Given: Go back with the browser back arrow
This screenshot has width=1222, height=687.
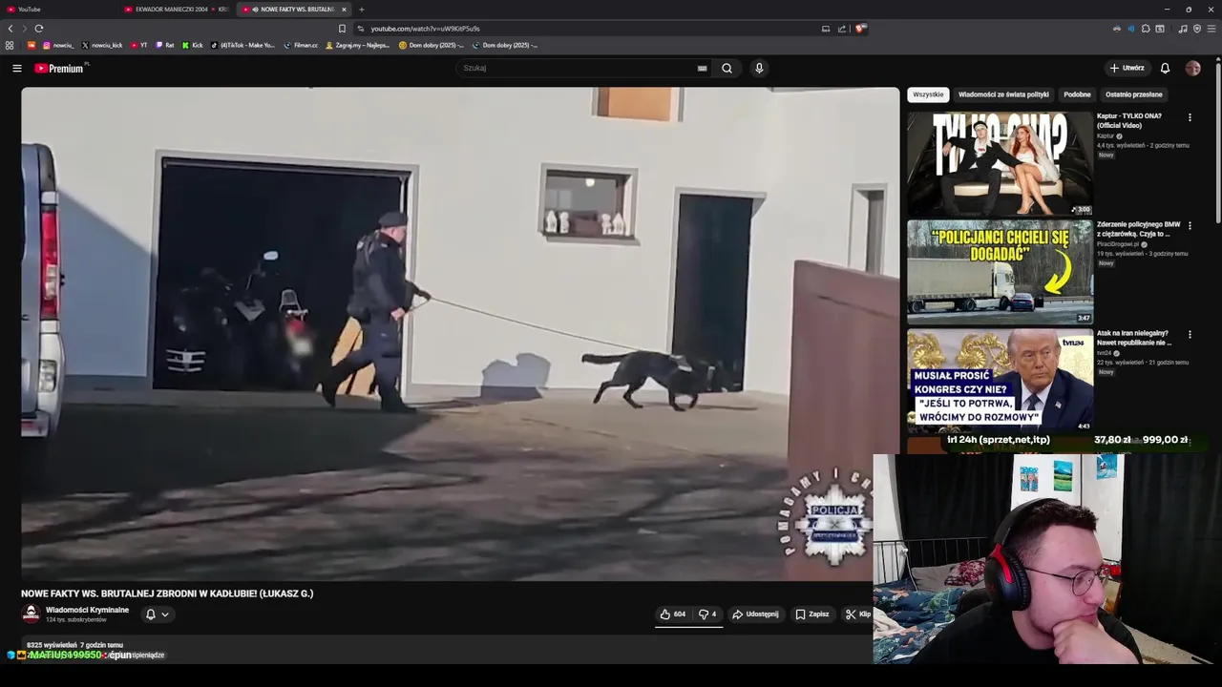Looking at the screenshot, I should pyautogui.click(x=11, y=29).
